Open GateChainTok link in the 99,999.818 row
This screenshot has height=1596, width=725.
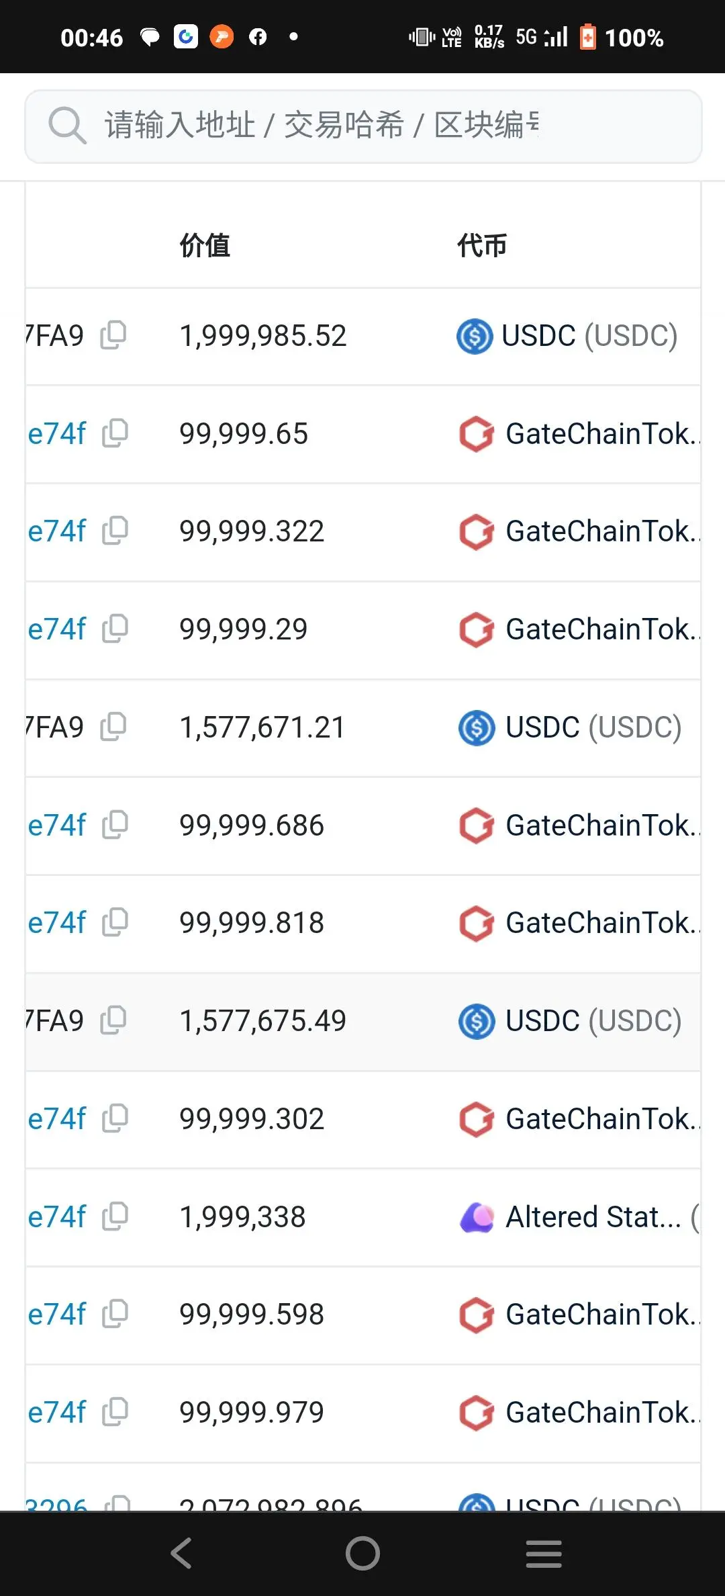point(602,922)
